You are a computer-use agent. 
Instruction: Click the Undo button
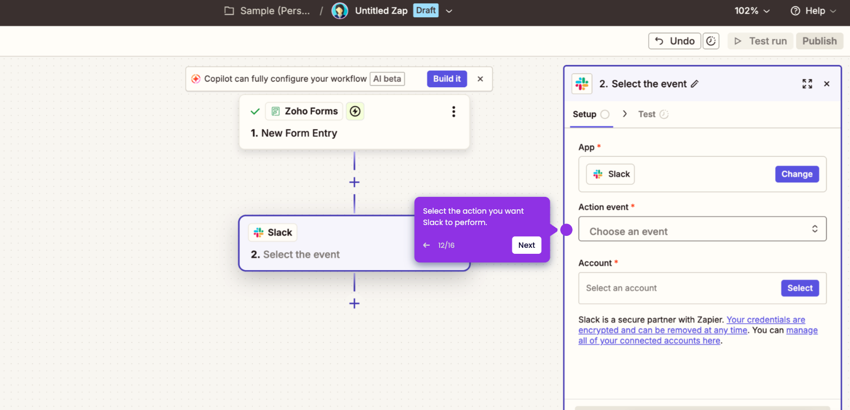click(x=675, y=41)
